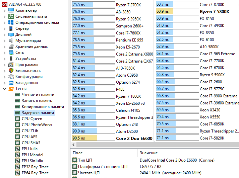Click the База данных database icon

pyautogui.click(x=11, y=83)
